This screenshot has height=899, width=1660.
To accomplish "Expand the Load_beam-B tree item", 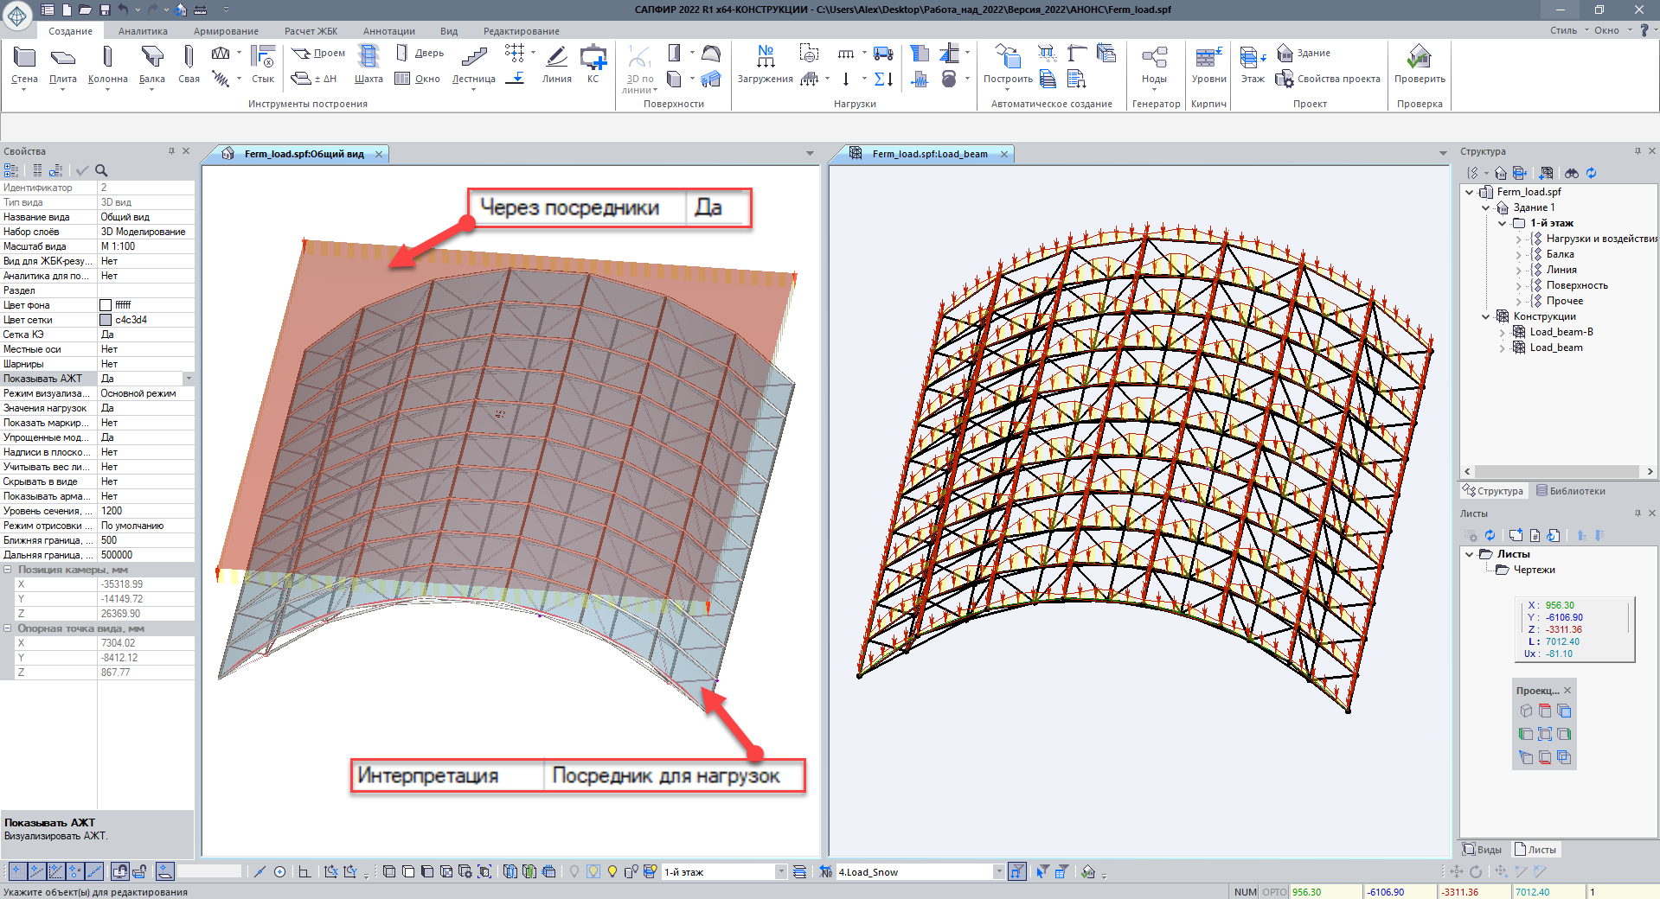I will pos(1502,332).
